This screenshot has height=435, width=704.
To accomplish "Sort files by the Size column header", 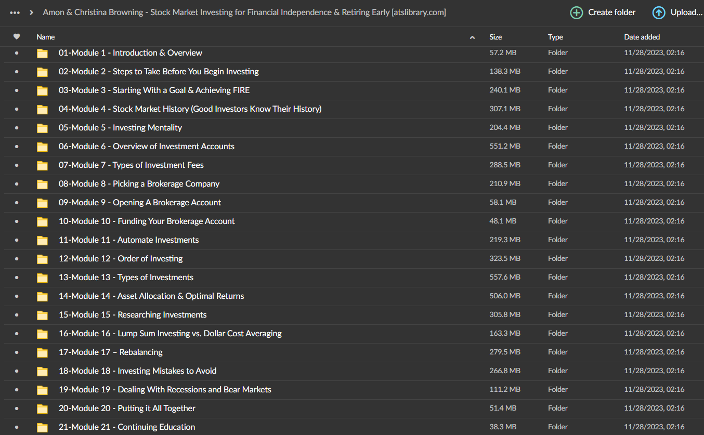I will pyautogui.click(x=495, y=37).
